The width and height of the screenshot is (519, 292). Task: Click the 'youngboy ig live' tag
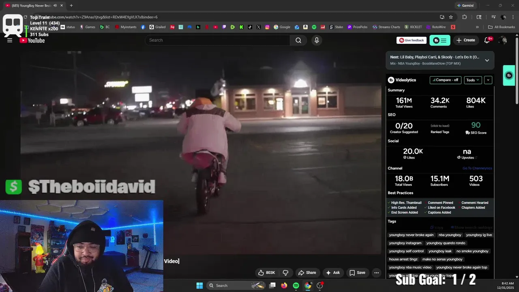[x=479, y=235]
